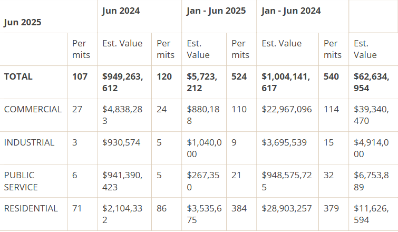
Task: Click the industrial $930,574 cell
Action: pos(122,142)
